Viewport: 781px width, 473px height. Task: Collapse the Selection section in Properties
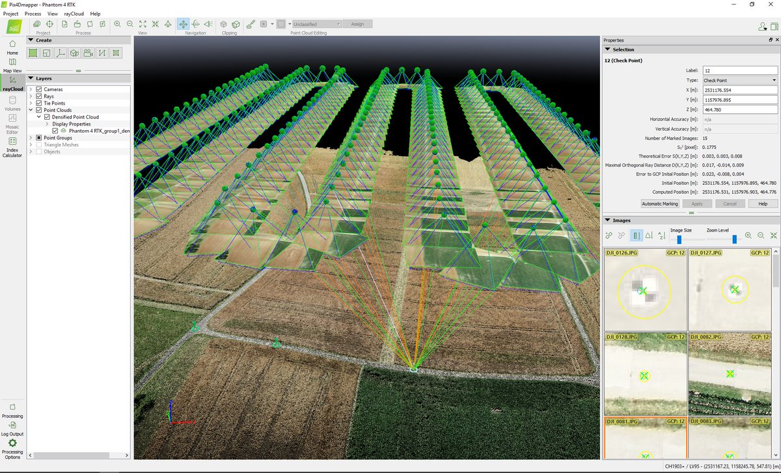click(x=608, y=49)
